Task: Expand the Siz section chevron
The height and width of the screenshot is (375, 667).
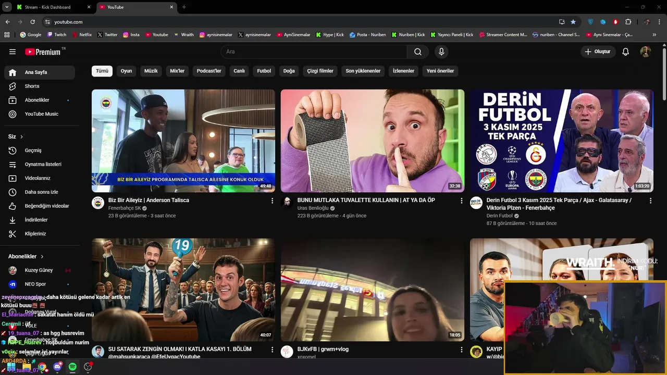Action: (21, 137)
